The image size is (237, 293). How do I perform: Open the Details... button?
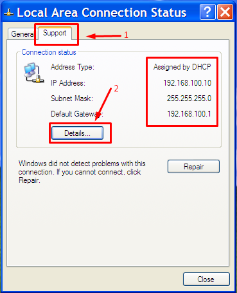(x=77, y=133)
